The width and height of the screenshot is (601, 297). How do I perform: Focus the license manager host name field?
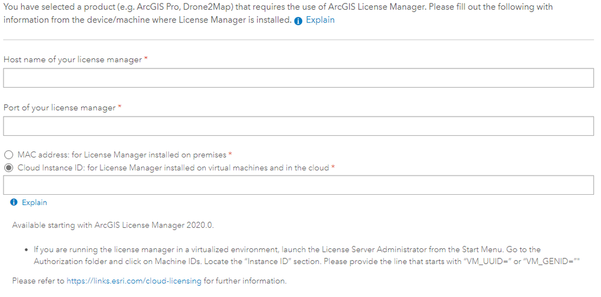tap(298, 78)
